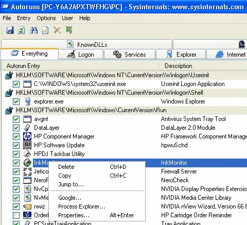Choose Jump to... in the context menu

(97, 184)
